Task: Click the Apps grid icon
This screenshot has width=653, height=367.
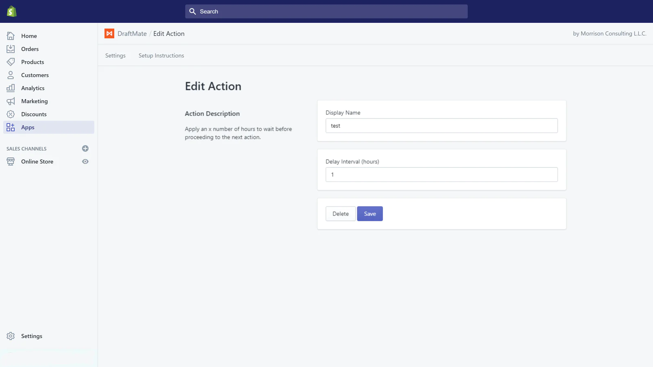Action: [11, 127]
